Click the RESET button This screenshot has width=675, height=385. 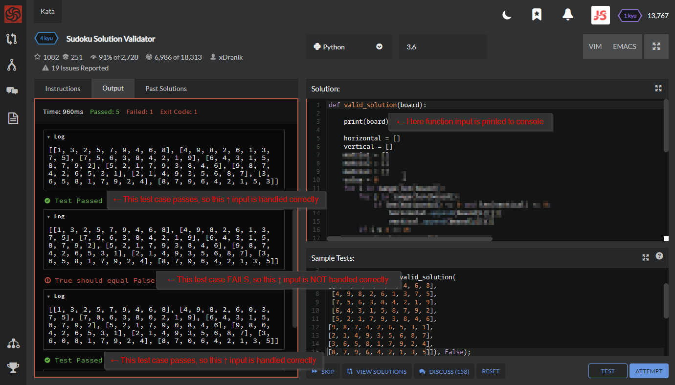(491, 371)
